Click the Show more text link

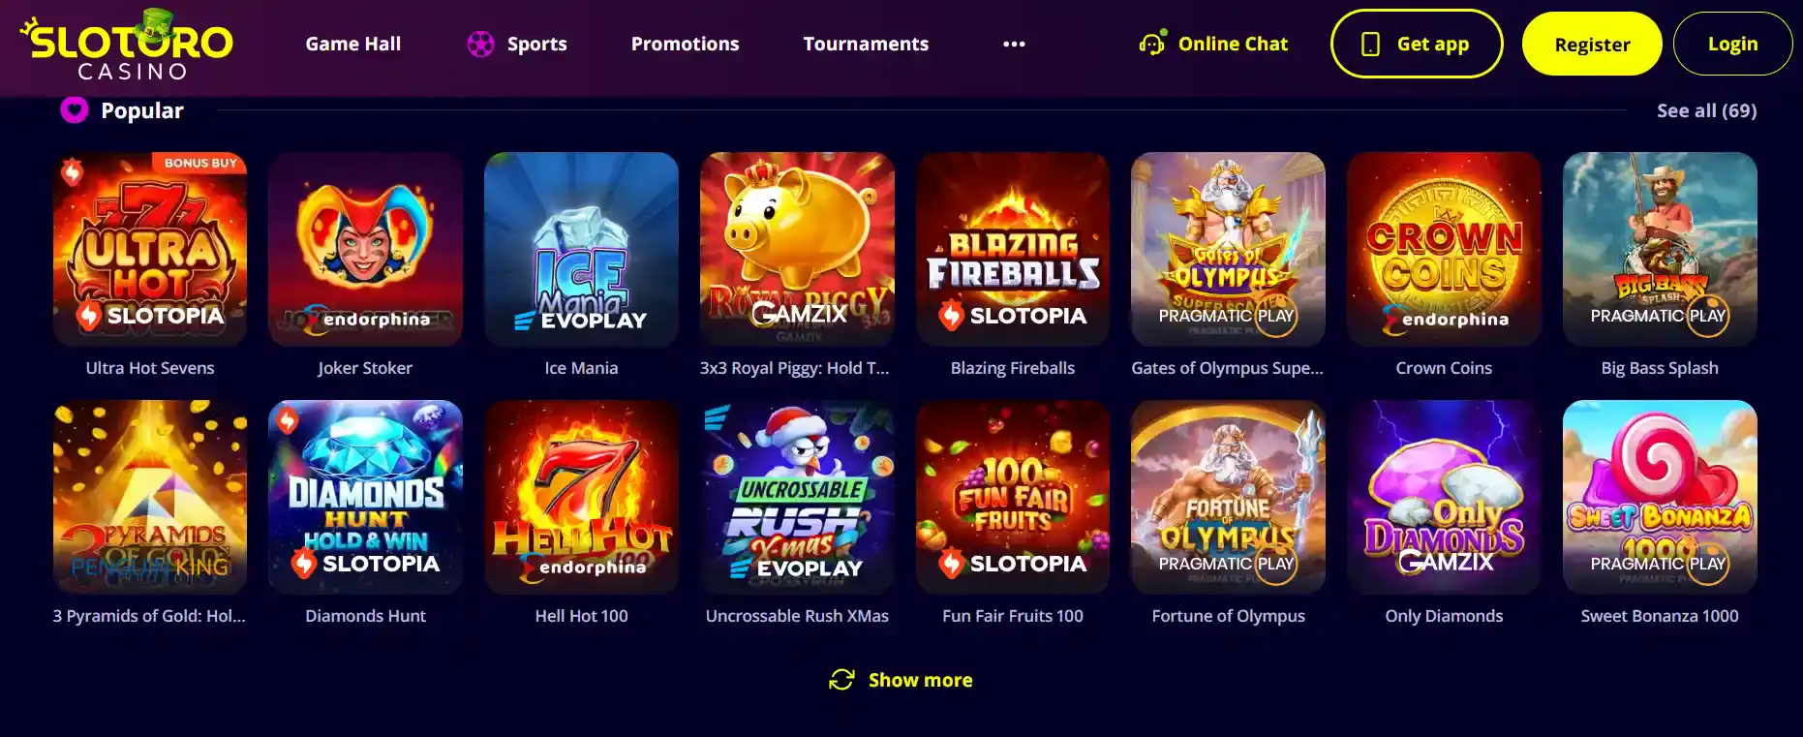[920, 680]
